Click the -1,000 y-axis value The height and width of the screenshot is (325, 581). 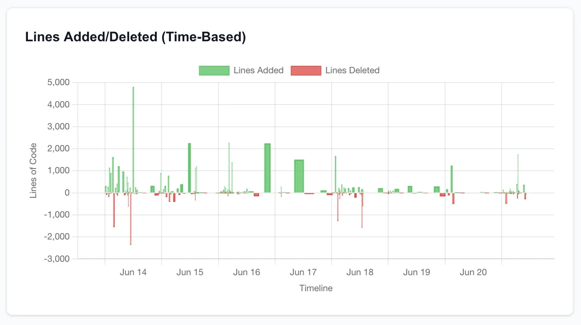pos(57,215)
